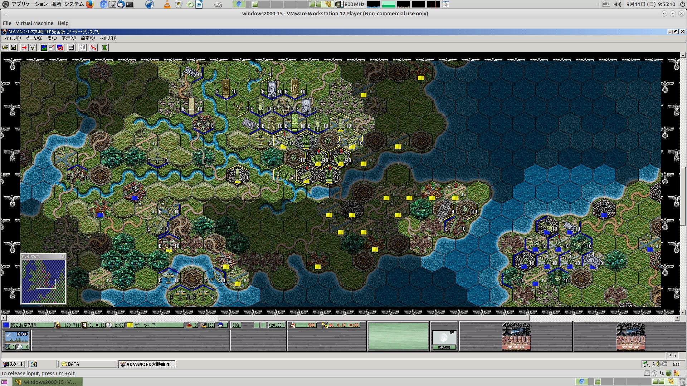Click the clock time icon in status bar
Image resolution: width=687 pixels, height=386 pixels.
[x=109, y=325]
